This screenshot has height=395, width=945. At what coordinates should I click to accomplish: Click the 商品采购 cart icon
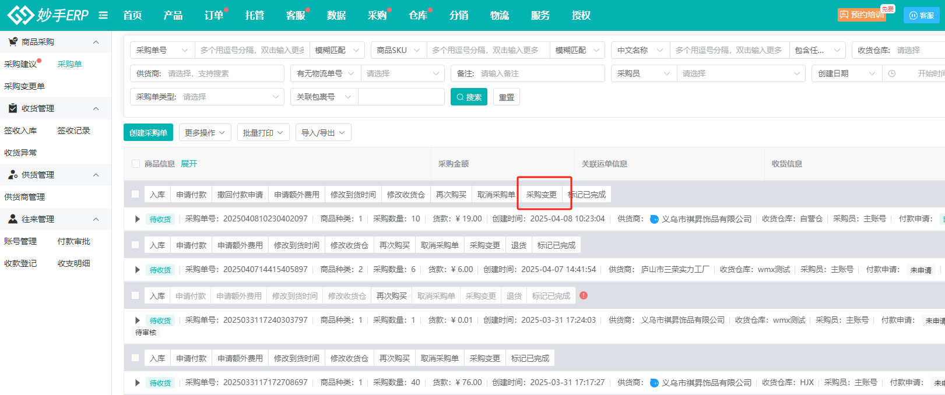[x=12, y=42]
